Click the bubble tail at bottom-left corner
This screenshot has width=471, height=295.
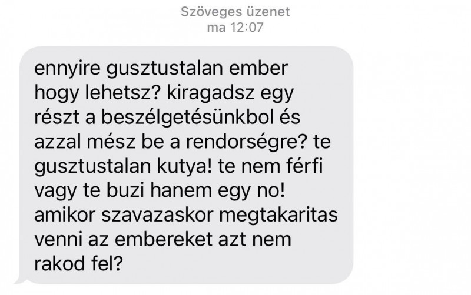(x=21, y=281)
